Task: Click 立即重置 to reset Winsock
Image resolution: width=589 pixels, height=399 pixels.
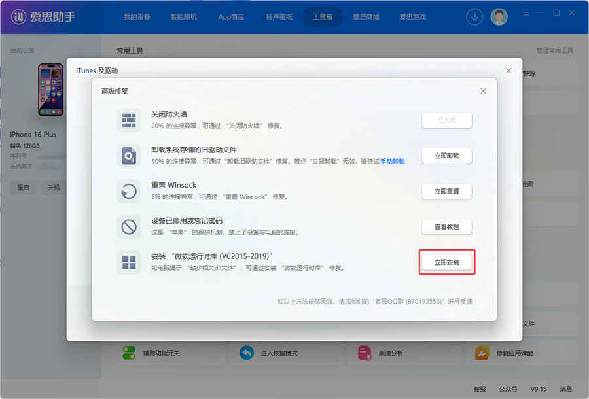Action: [x=446, y=192]
